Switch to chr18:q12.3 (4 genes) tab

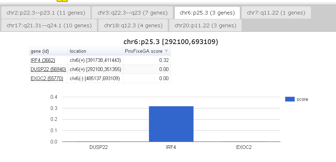pos(133,25)
